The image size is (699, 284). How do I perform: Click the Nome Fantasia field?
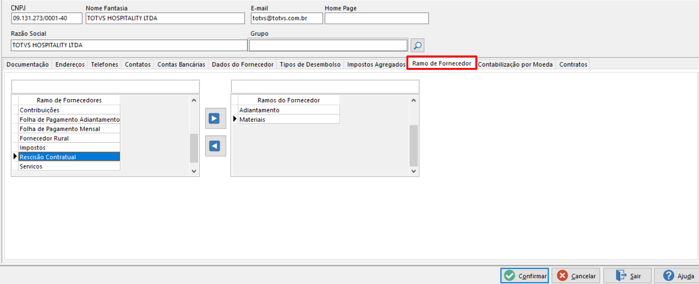click(x=165, y=18)
